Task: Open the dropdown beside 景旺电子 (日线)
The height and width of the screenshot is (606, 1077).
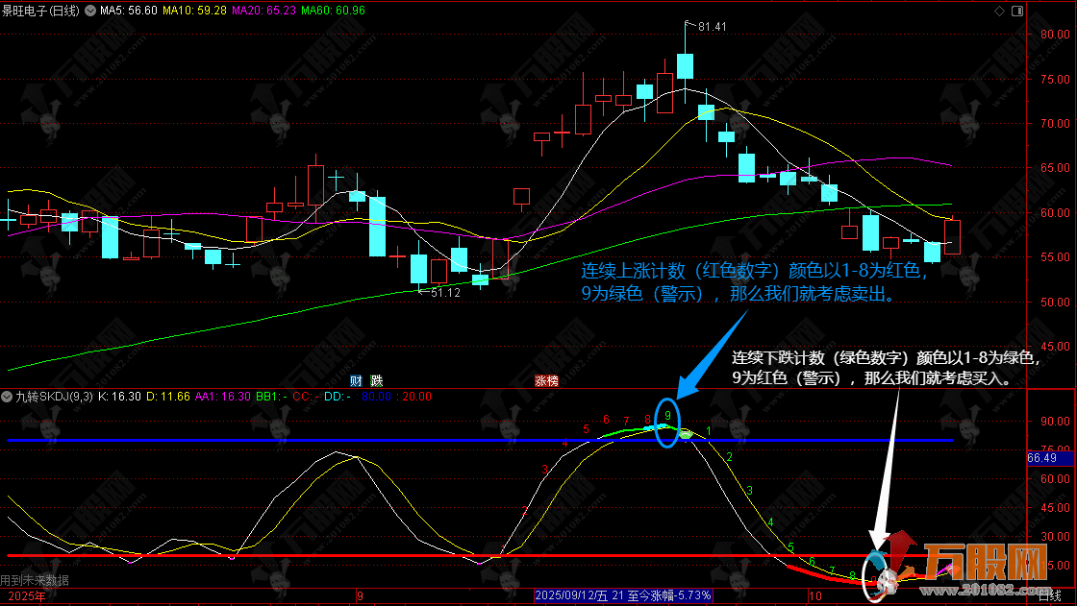Action: click(90, 11)
